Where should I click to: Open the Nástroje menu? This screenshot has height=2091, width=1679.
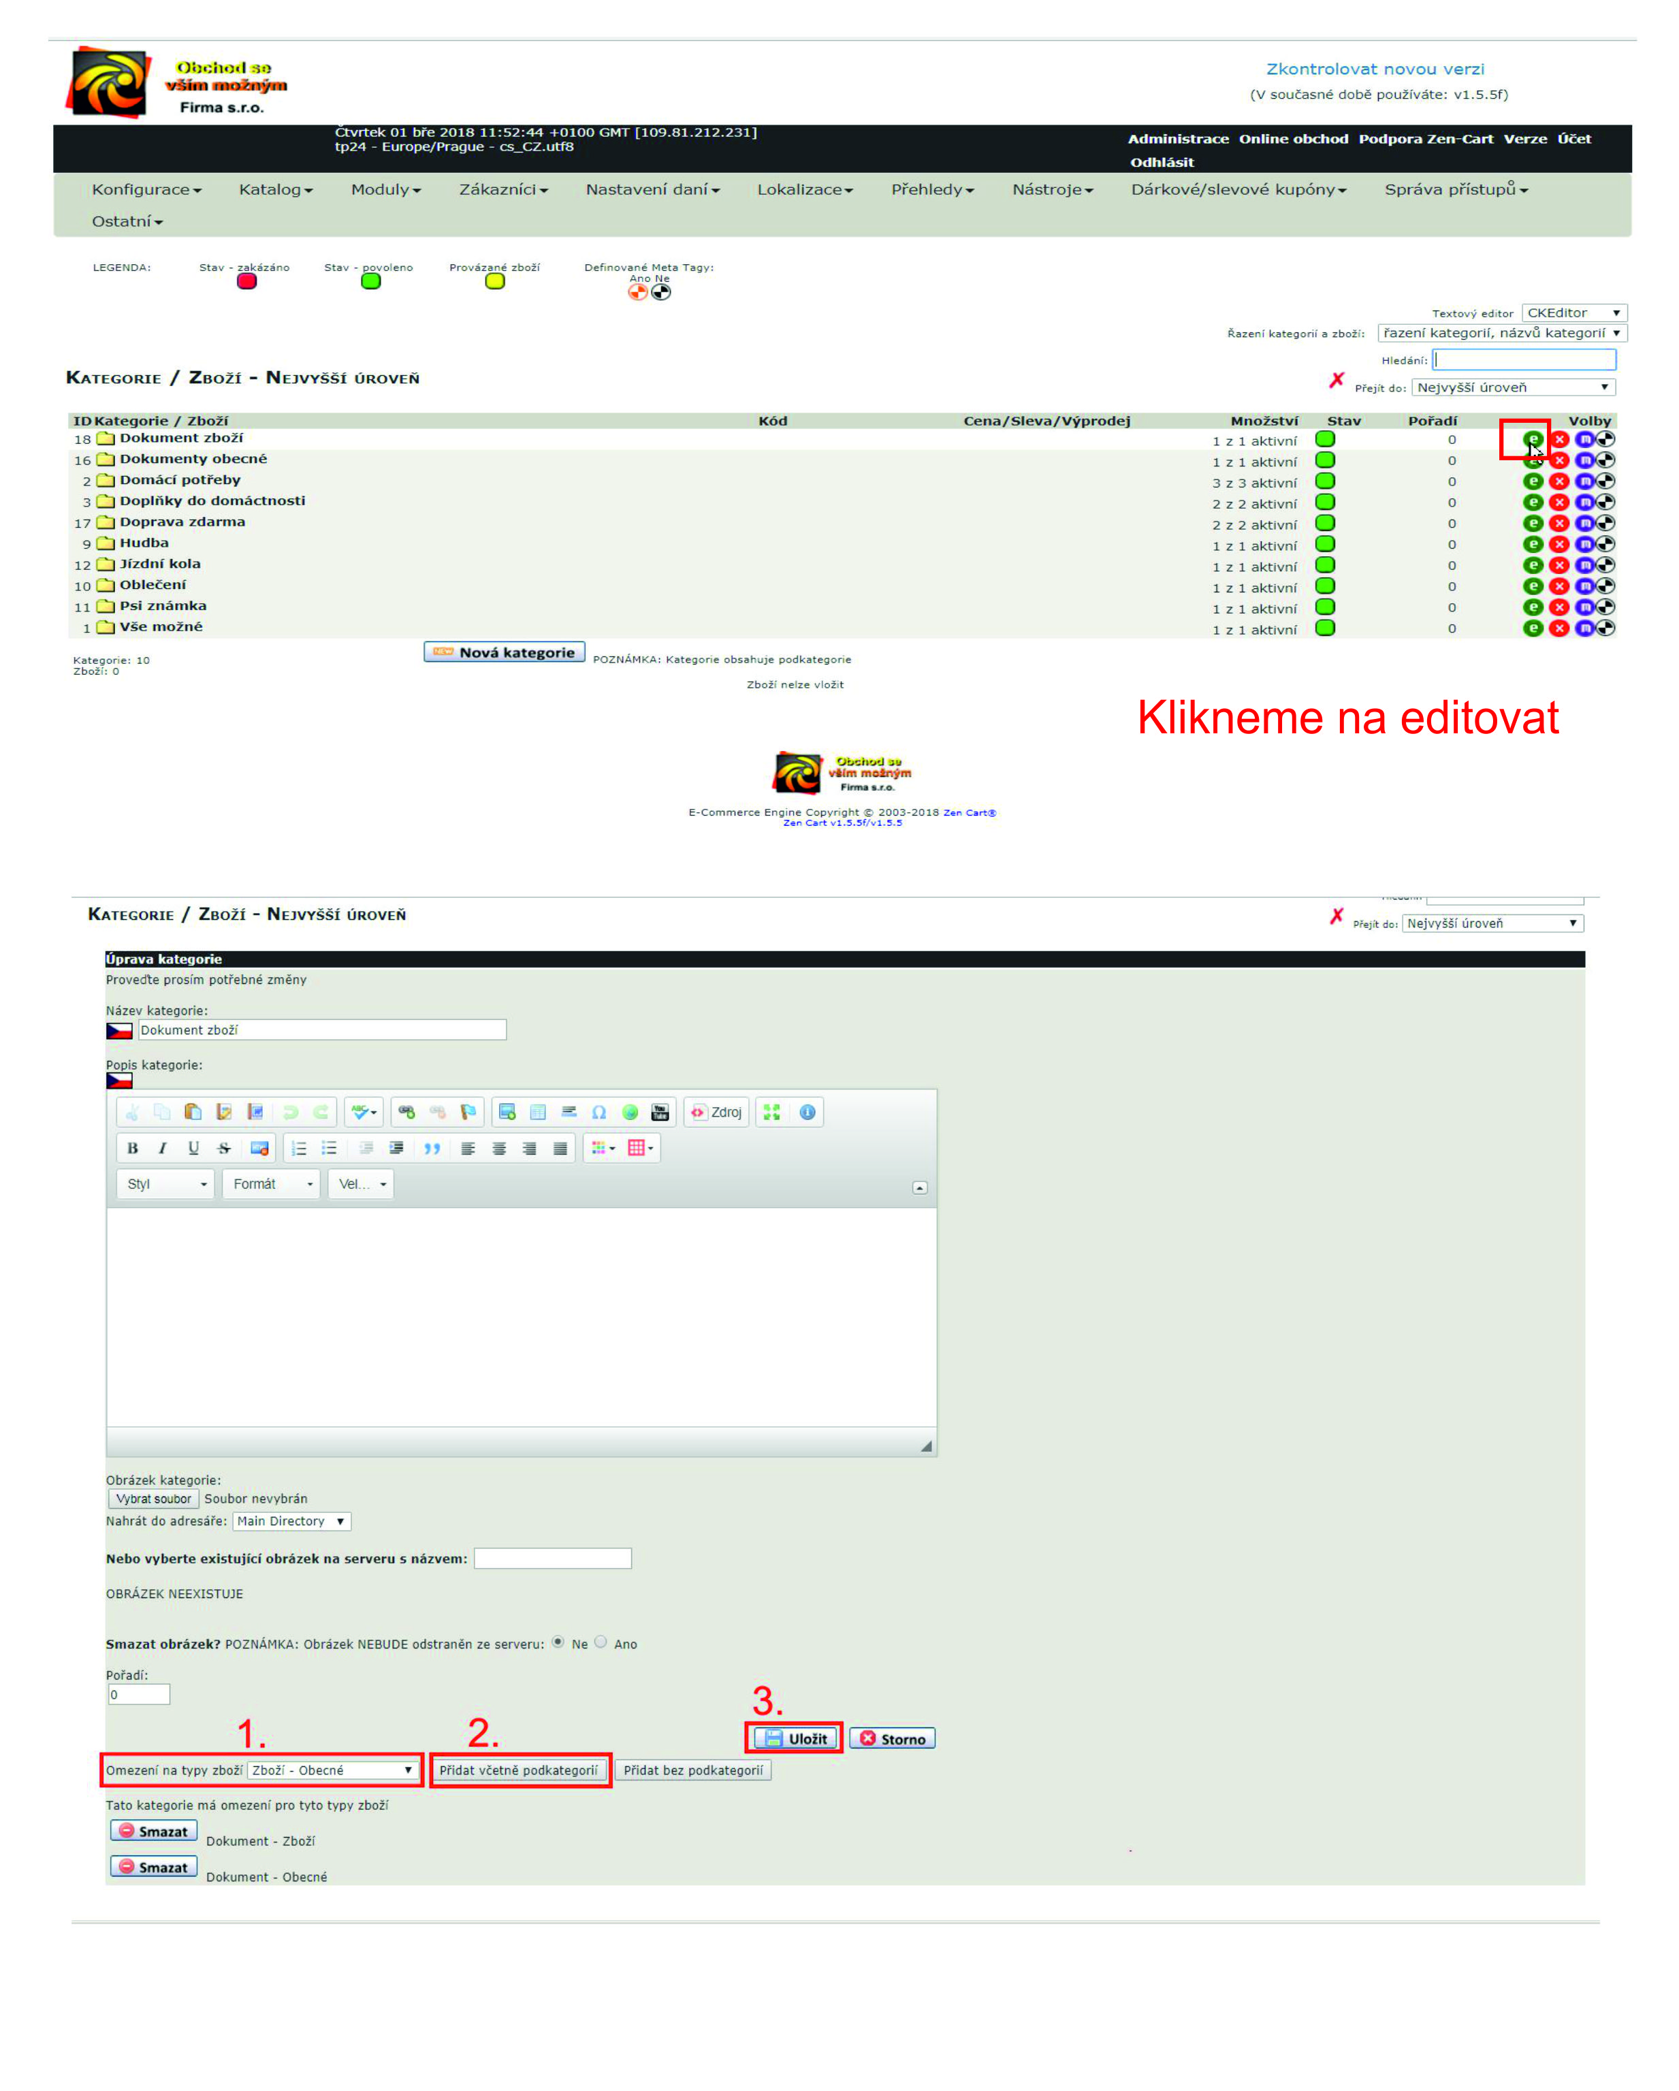pyautogui.click(x=1051, y=189)
